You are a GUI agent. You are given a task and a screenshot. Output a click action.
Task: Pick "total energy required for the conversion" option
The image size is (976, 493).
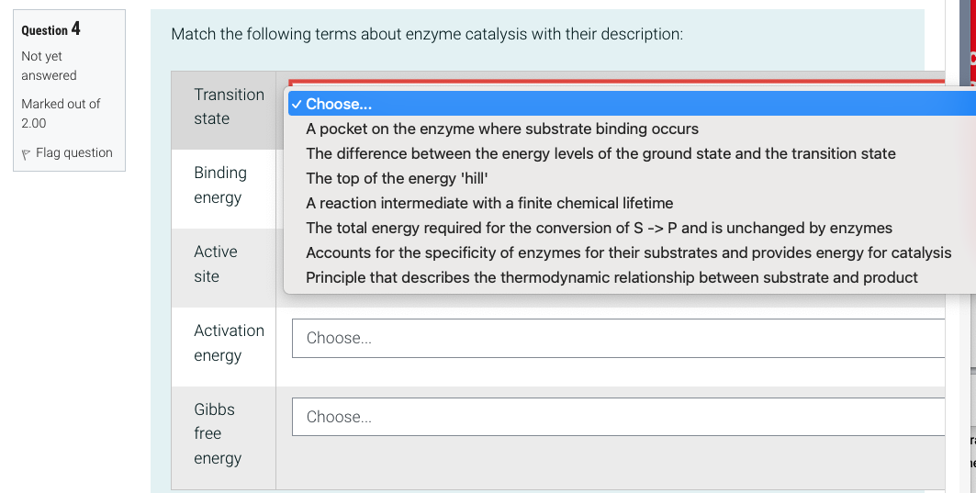pos(599,228)
